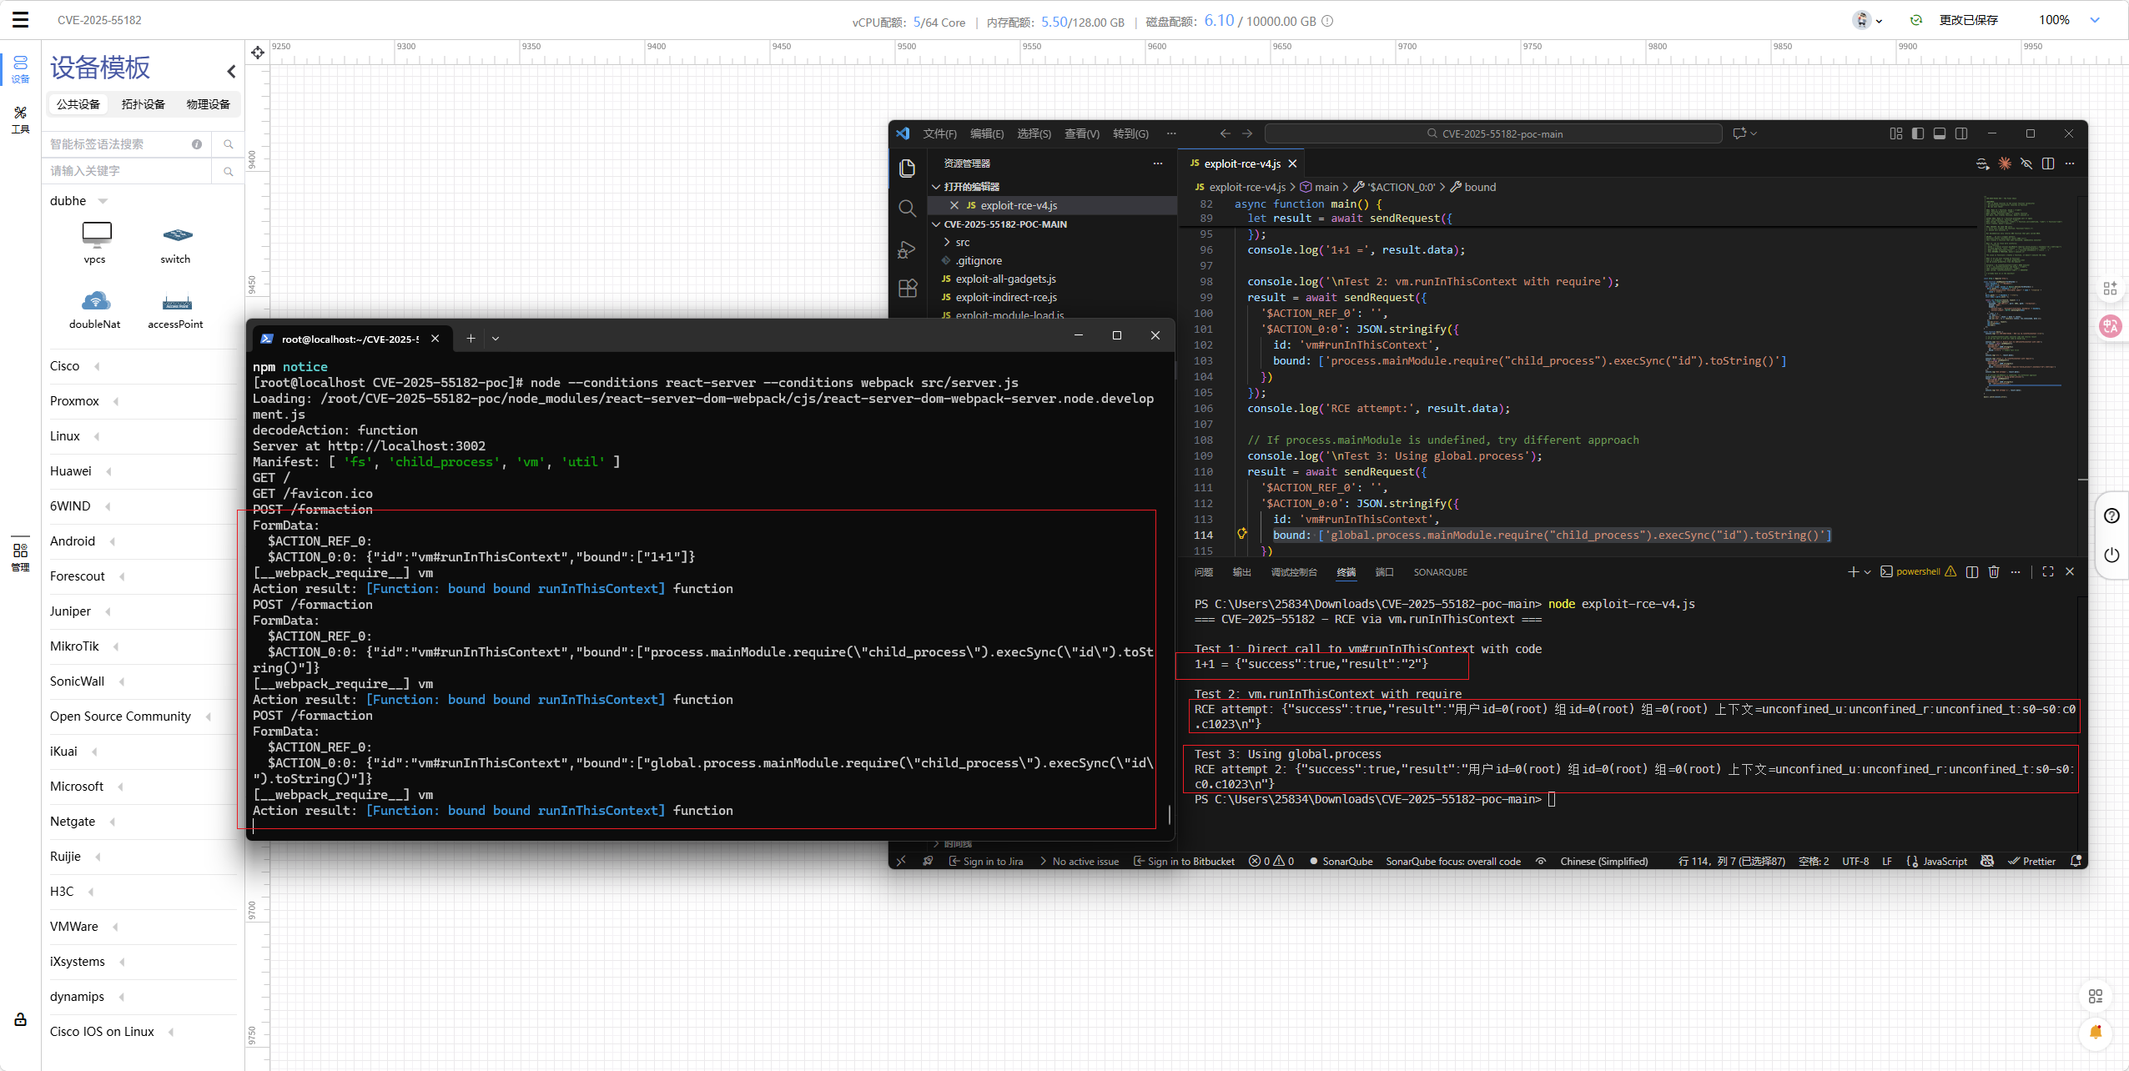Screen dimensions: 2129x1071
Task: Click the lock icon in left sidebar
Action: coord(20,1019)
